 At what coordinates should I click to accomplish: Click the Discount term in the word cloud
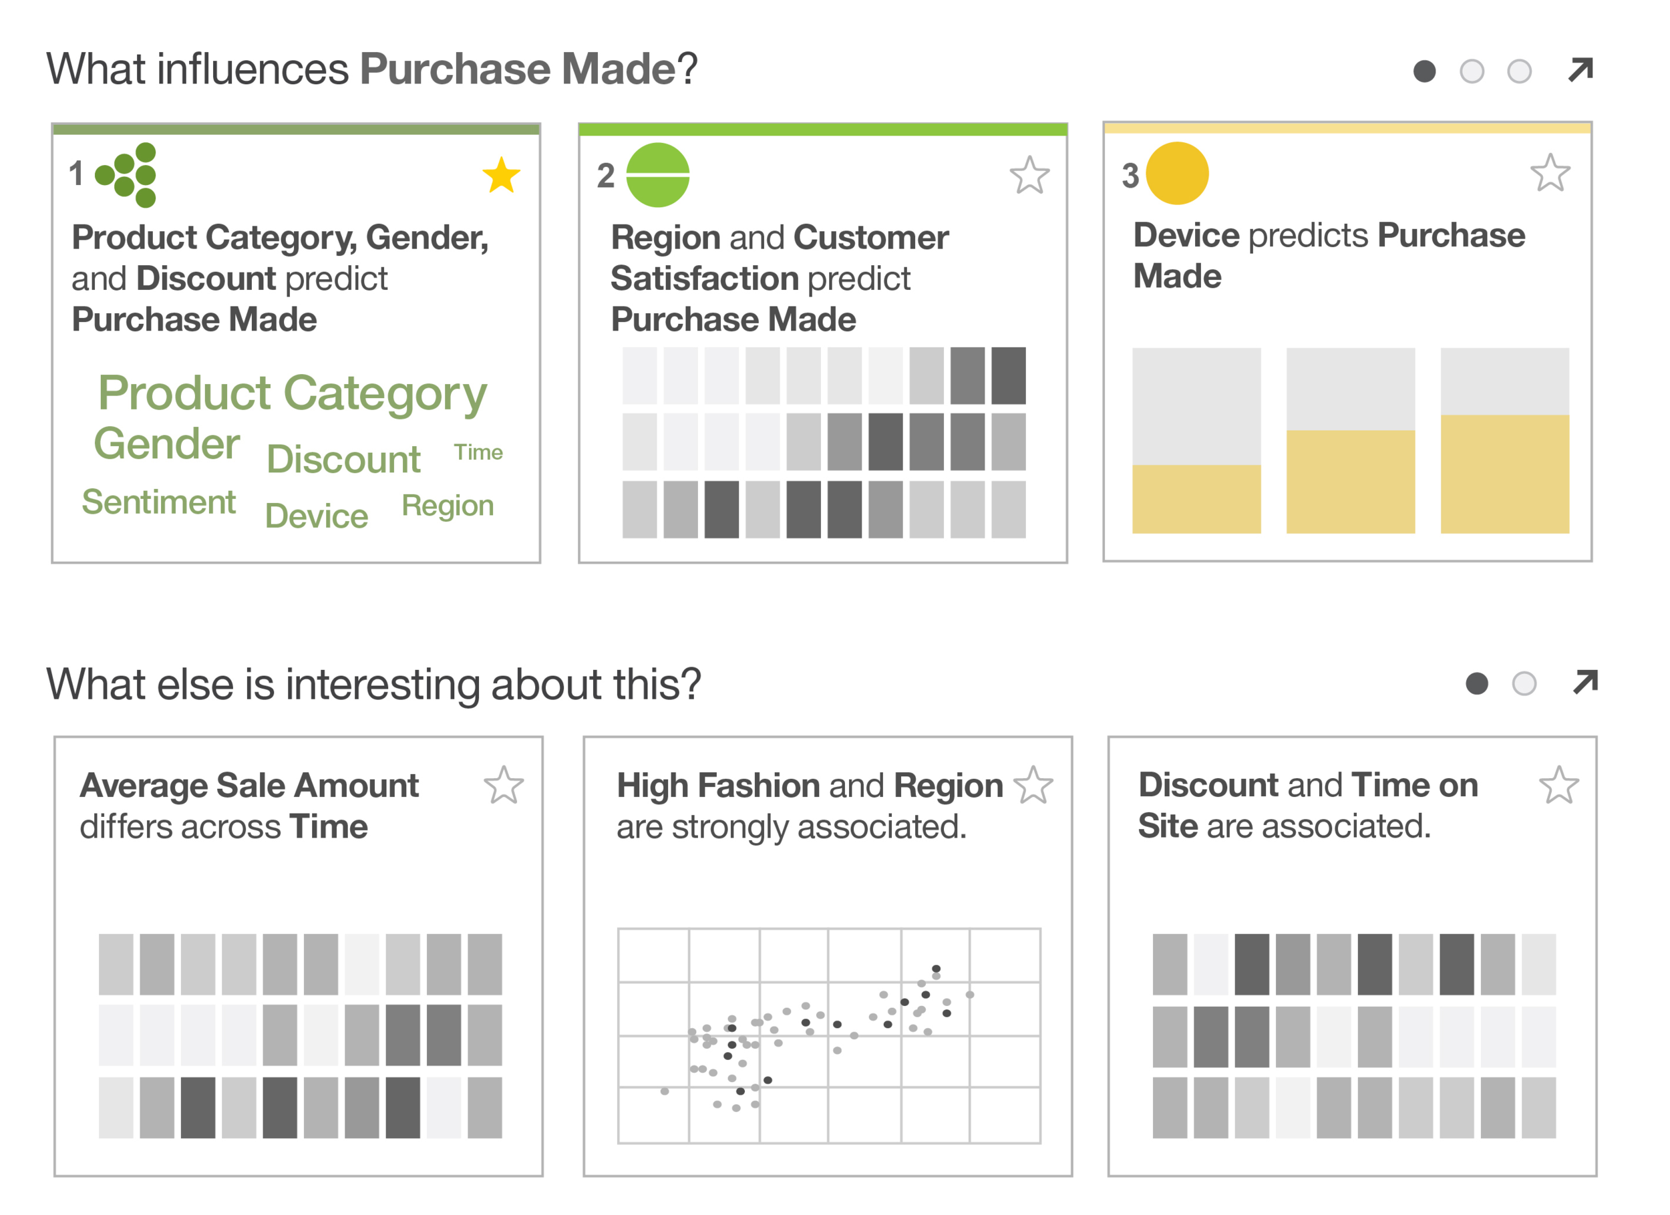[x=345, y=459]
